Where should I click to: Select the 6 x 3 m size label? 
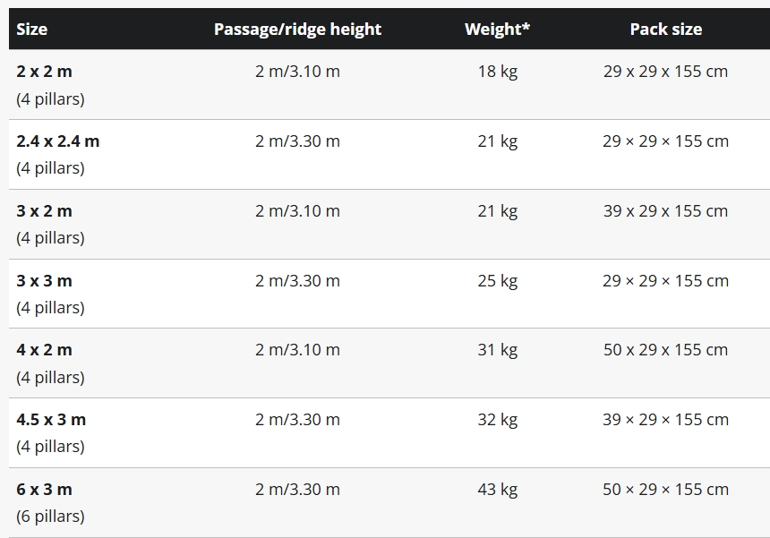44,490
